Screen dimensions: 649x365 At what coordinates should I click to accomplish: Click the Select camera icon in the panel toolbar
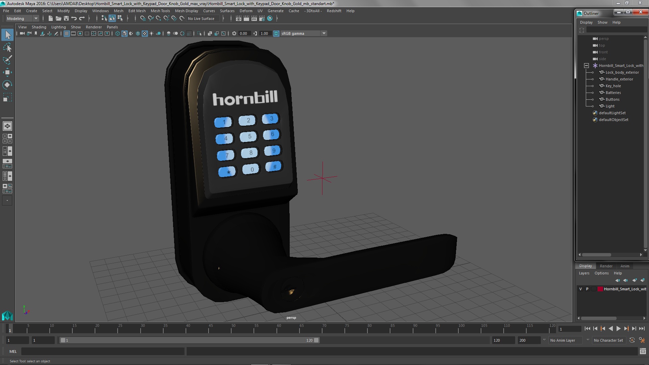coord(22,33)
